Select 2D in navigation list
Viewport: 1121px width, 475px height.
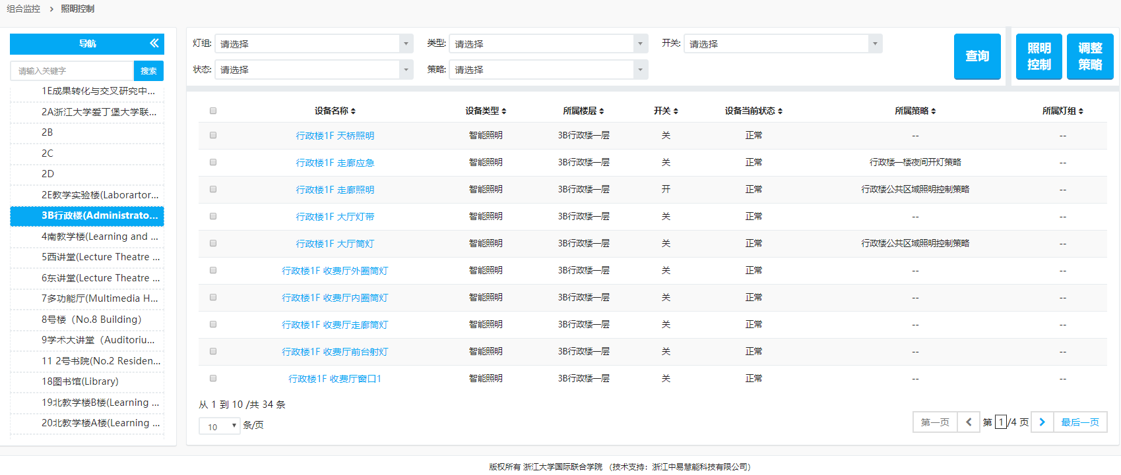tap(87, 174)
